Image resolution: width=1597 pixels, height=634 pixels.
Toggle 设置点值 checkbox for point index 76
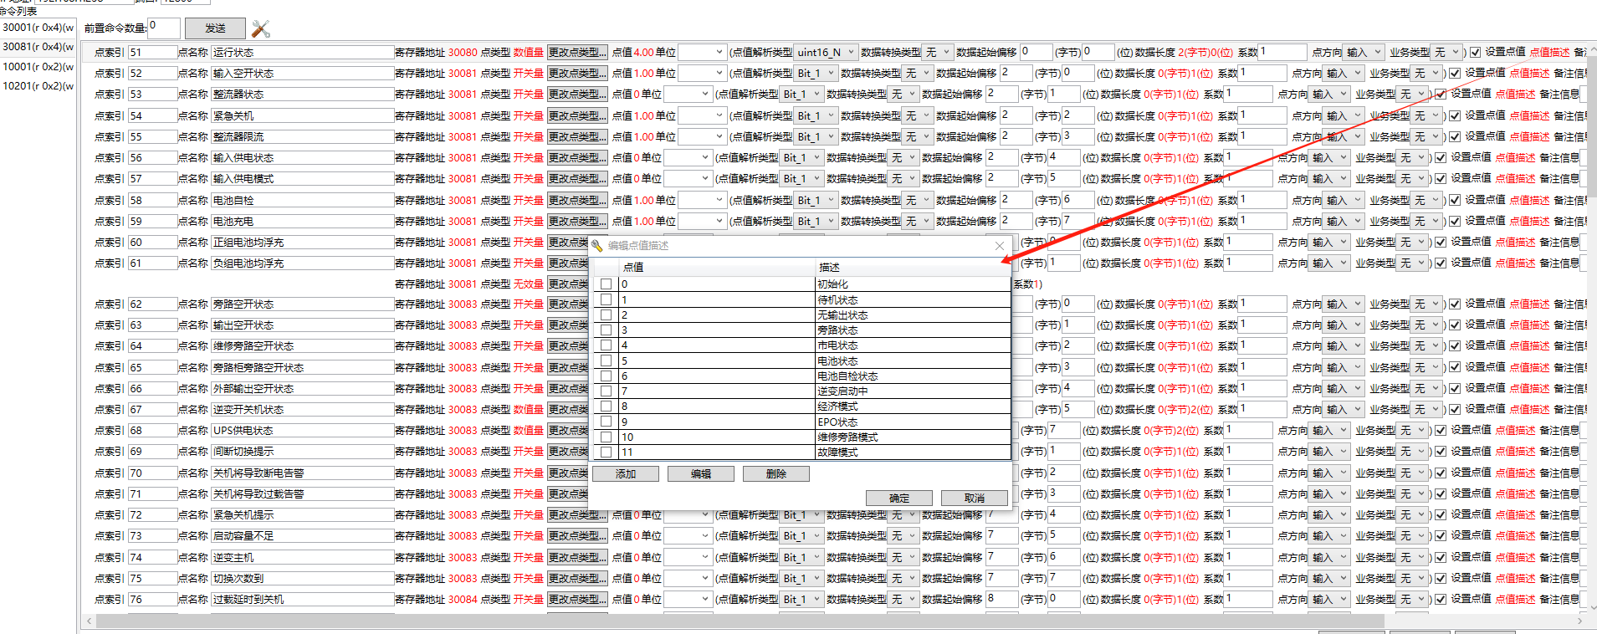[1440, 599]
